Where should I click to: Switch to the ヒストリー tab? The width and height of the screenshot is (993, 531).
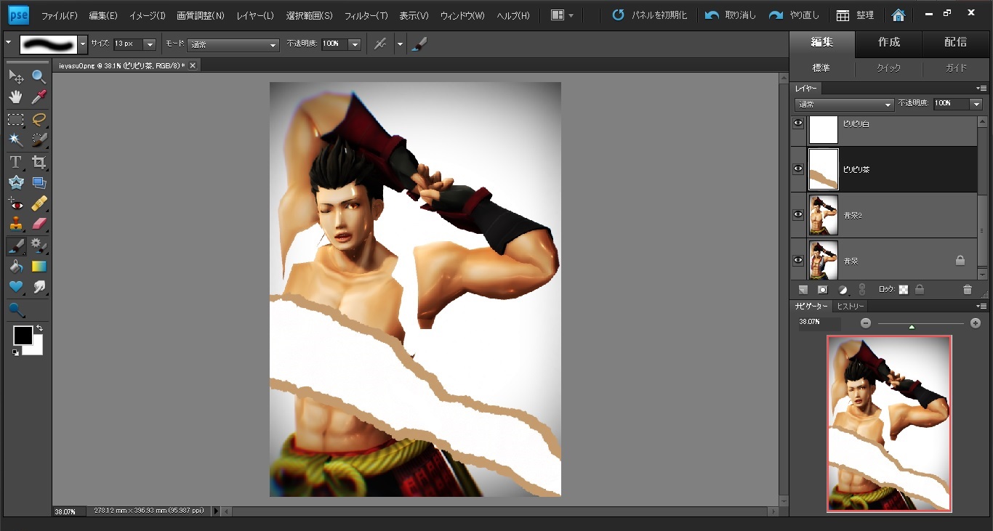click(850, 307)
